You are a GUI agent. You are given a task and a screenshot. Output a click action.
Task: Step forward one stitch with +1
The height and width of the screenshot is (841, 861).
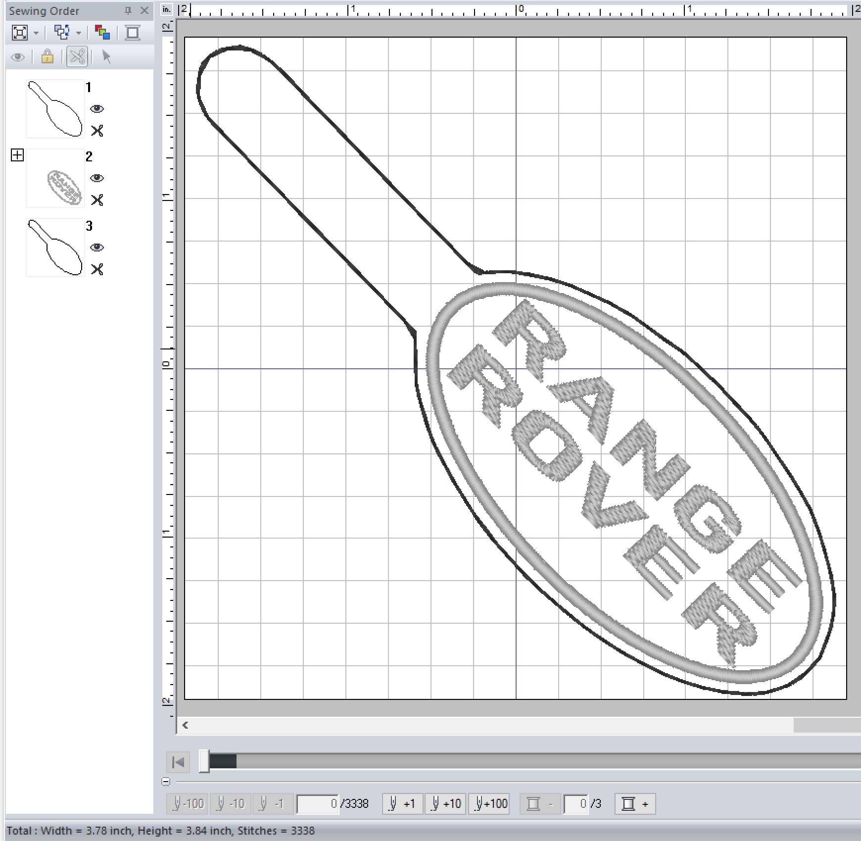click(402, 803)
